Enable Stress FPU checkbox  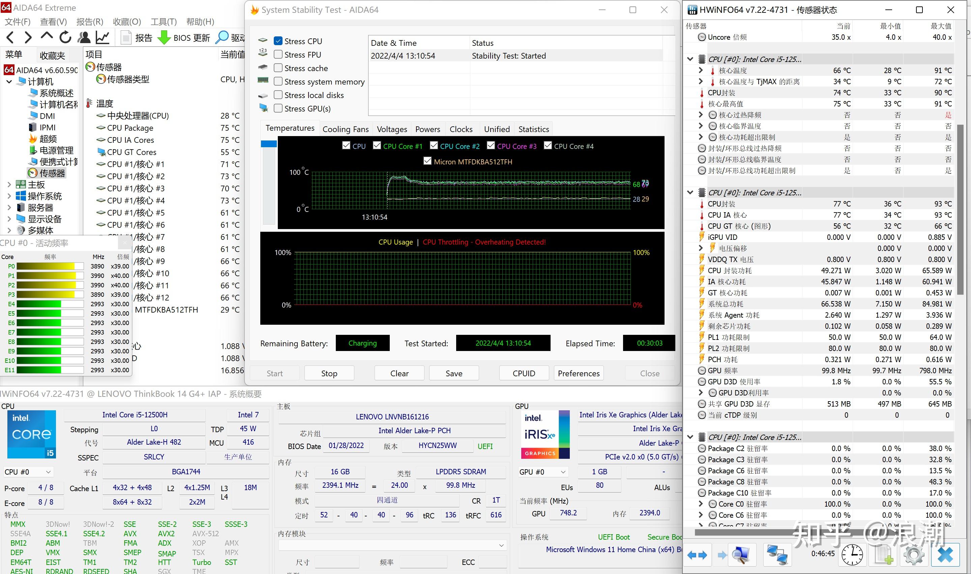[x=278, y=55]
